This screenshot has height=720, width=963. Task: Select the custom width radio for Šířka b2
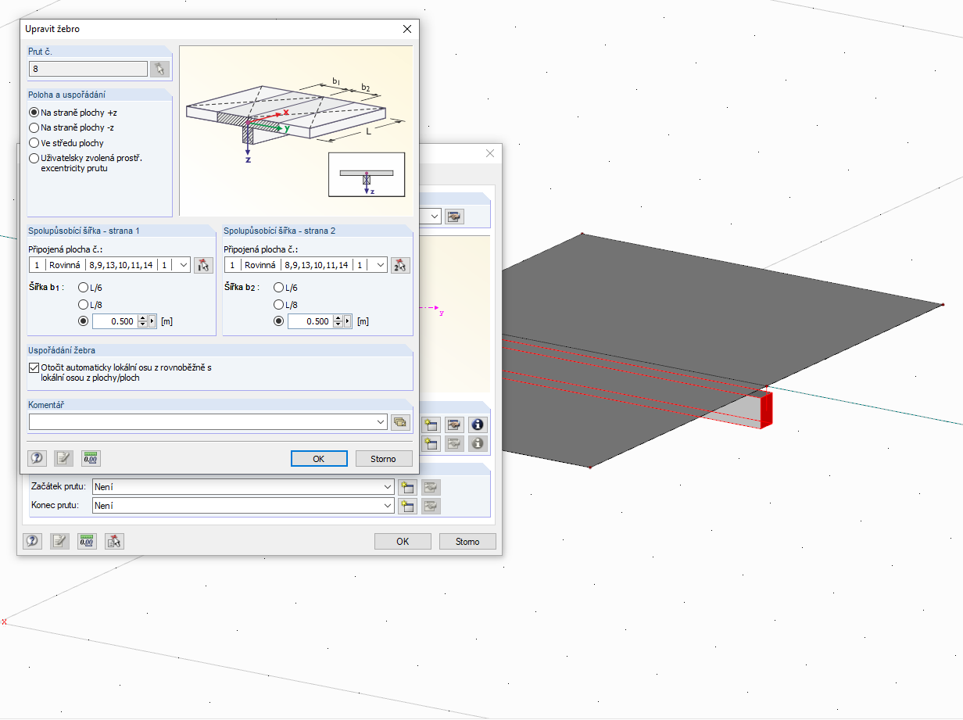tap(279, 321)
